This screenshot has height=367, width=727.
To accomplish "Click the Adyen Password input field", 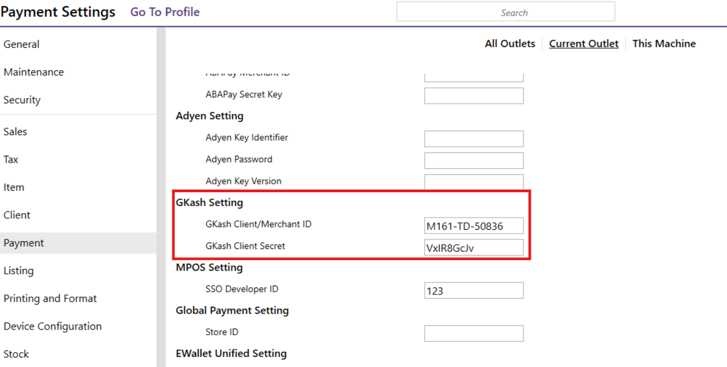I will click(x=474, y=161).
